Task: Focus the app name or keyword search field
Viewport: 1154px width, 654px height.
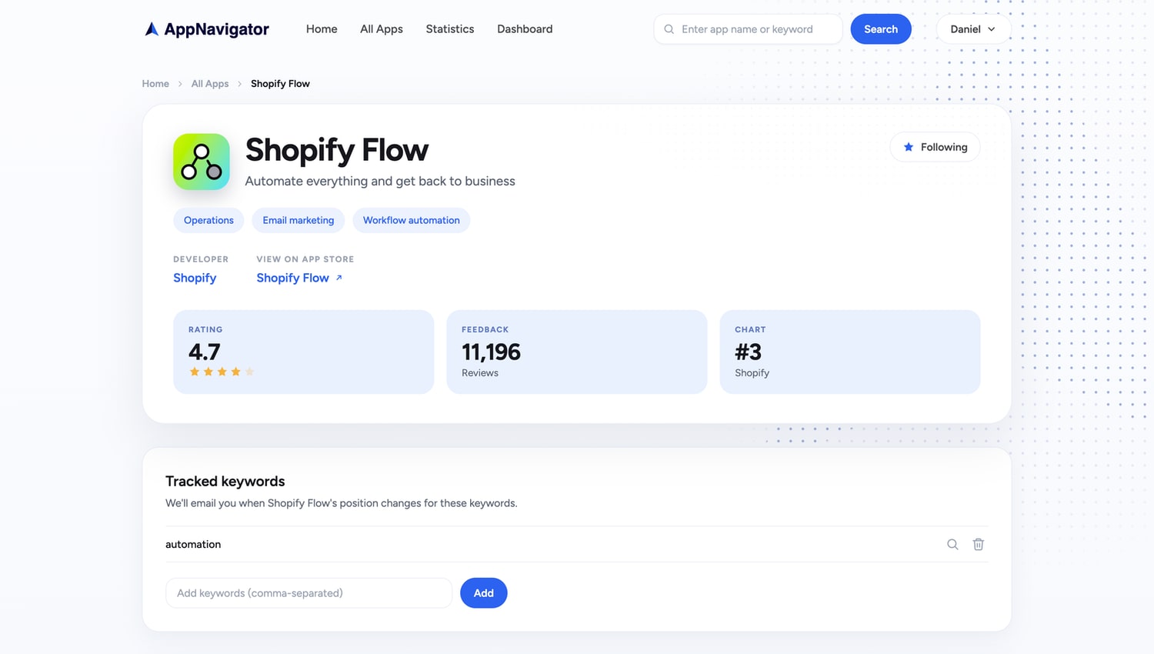Action: [748, 29]
